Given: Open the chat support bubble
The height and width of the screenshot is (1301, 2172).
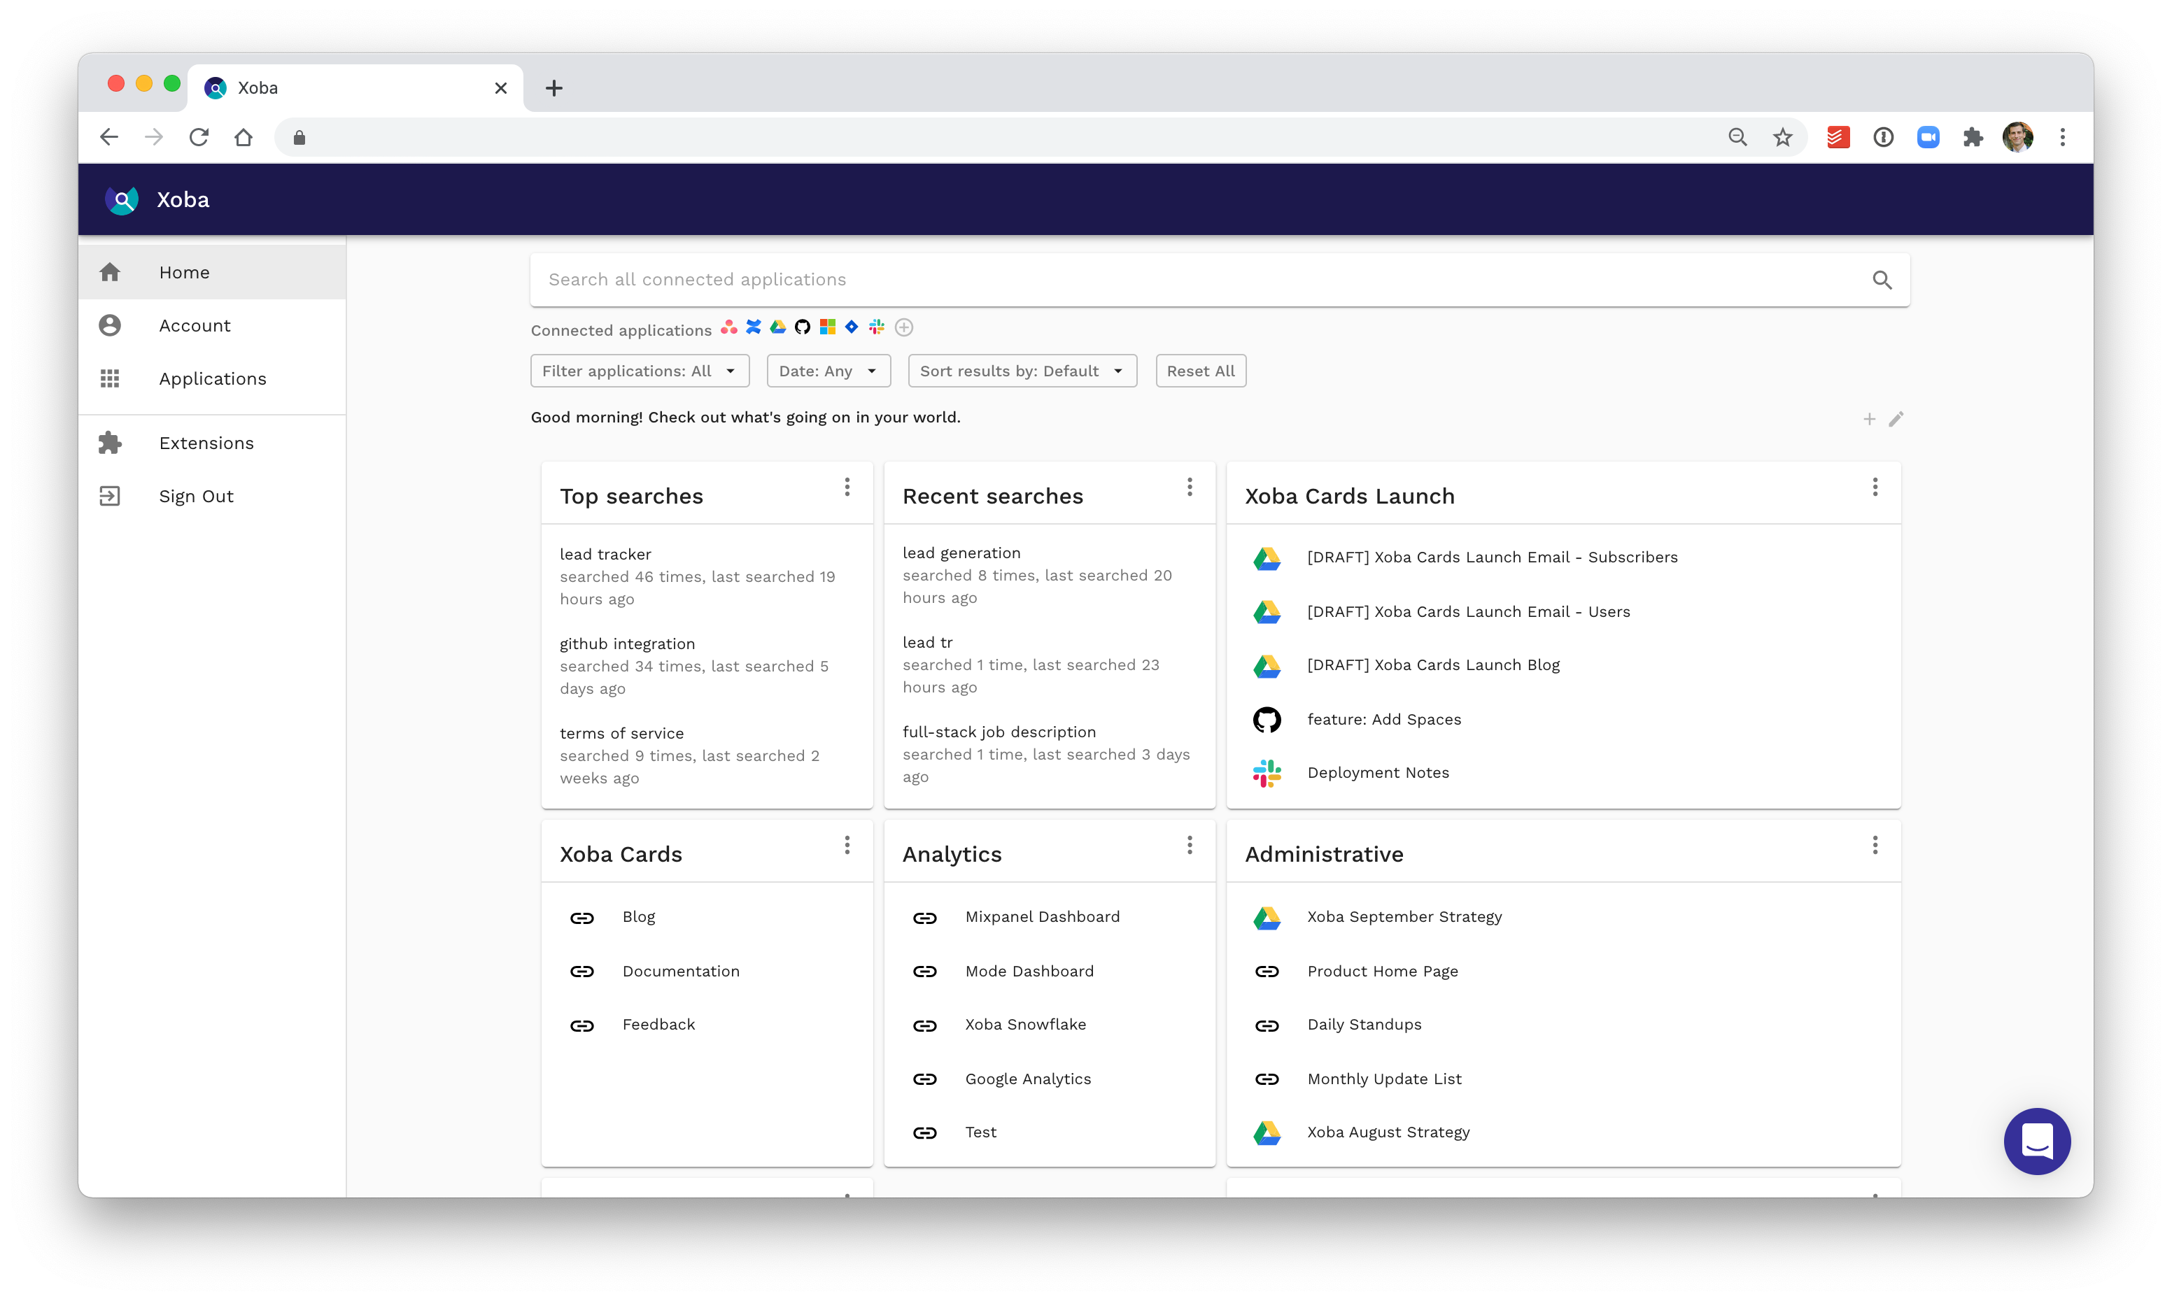Looking at the screenshot, I should [2036, 1141].
